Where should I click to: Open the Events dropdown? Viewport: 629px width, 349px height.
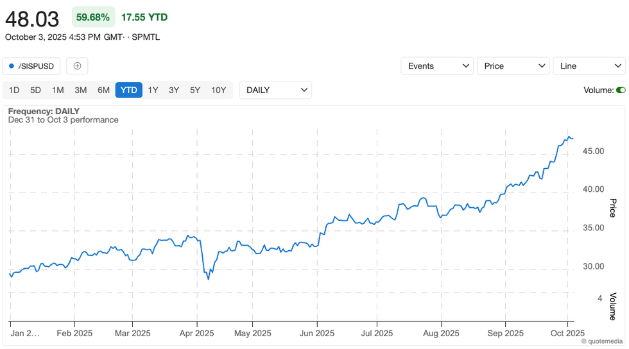pos(437,66)
